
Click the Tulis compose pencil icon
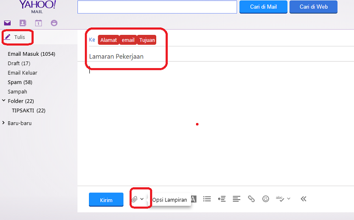coord(8,37)
